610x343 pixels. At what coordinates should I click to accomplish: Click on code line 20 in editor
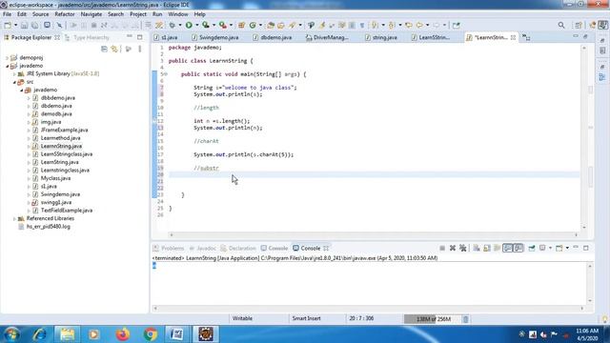[x=374, y=174]
